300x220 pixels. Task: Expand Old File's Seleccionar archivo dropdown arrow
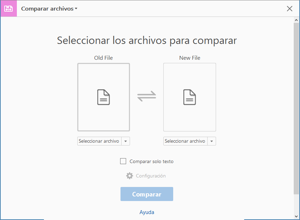point(126,141)
